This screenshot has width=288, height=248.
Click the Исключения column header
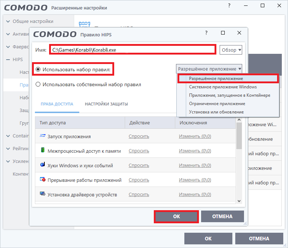click(205, 123)
